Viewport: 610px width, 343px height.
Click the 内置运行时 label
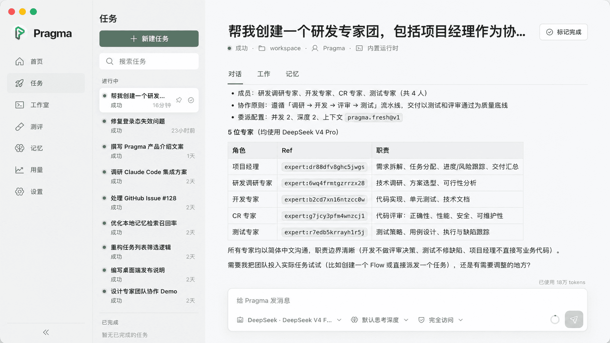click(x=383, y=48)
